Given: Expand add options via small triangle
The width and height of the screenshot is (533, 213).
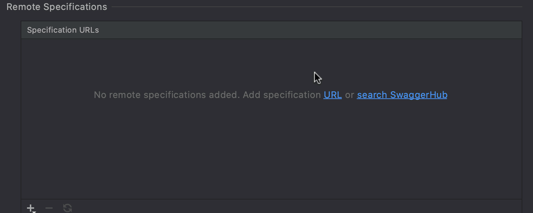Looking at the screenshot, I should pos(34,212).
